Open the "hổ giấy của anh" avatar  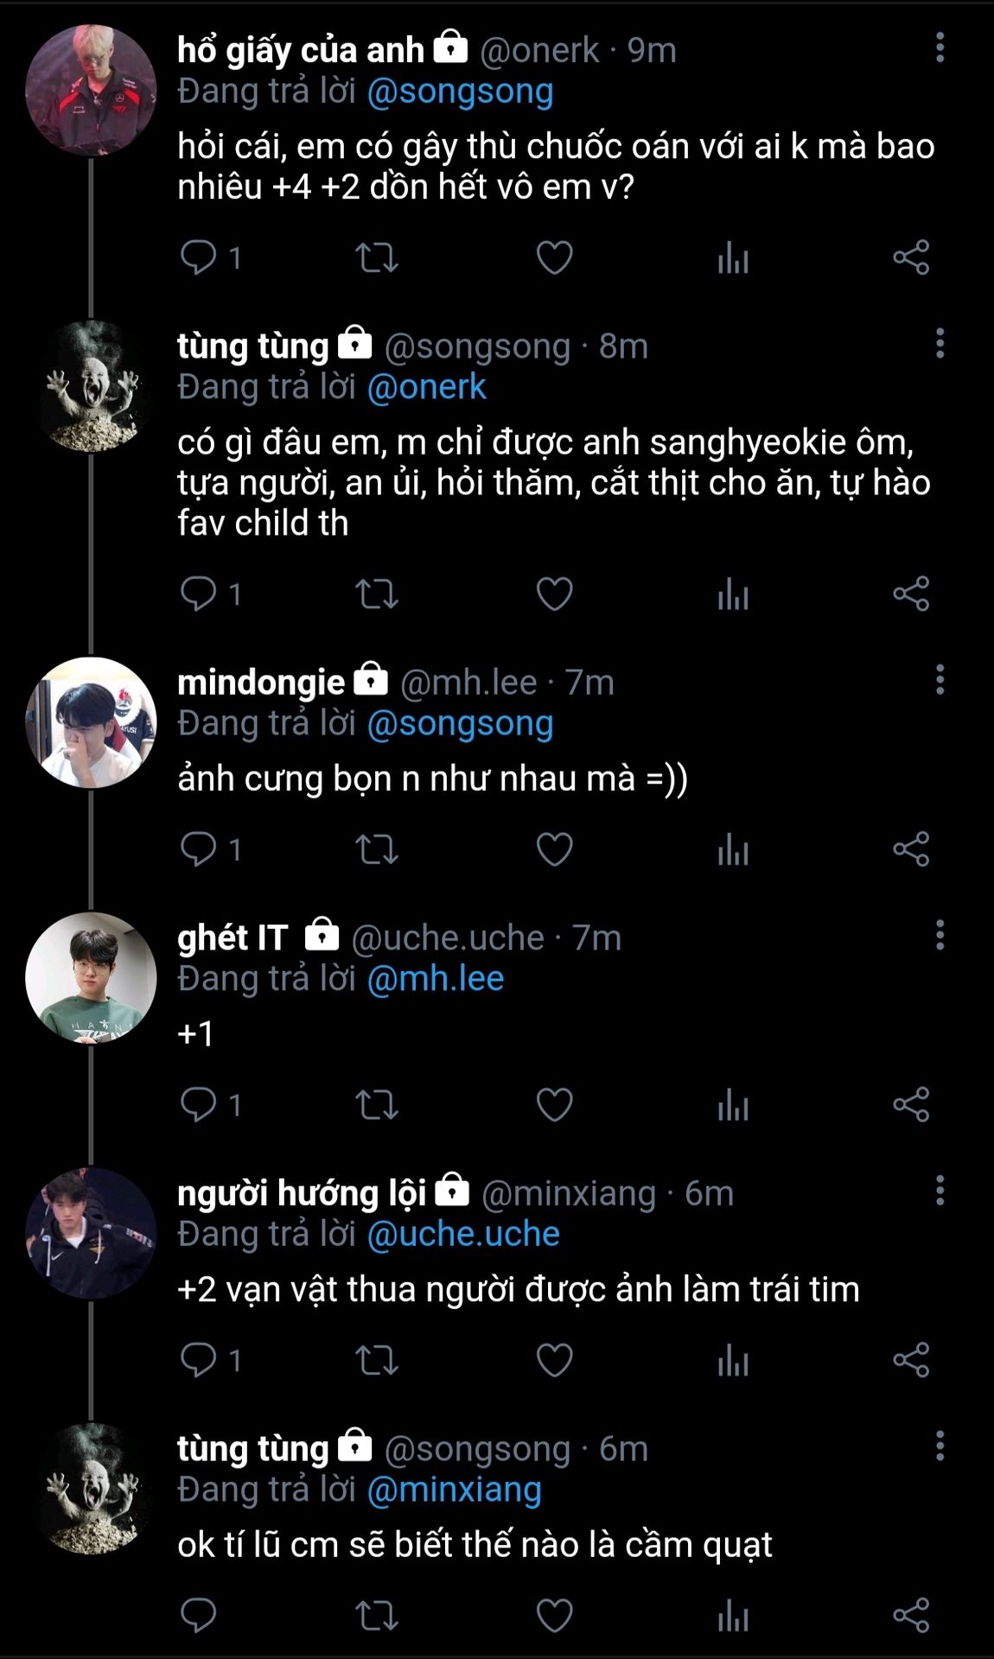pyautogui.click(x=91, y=91)
